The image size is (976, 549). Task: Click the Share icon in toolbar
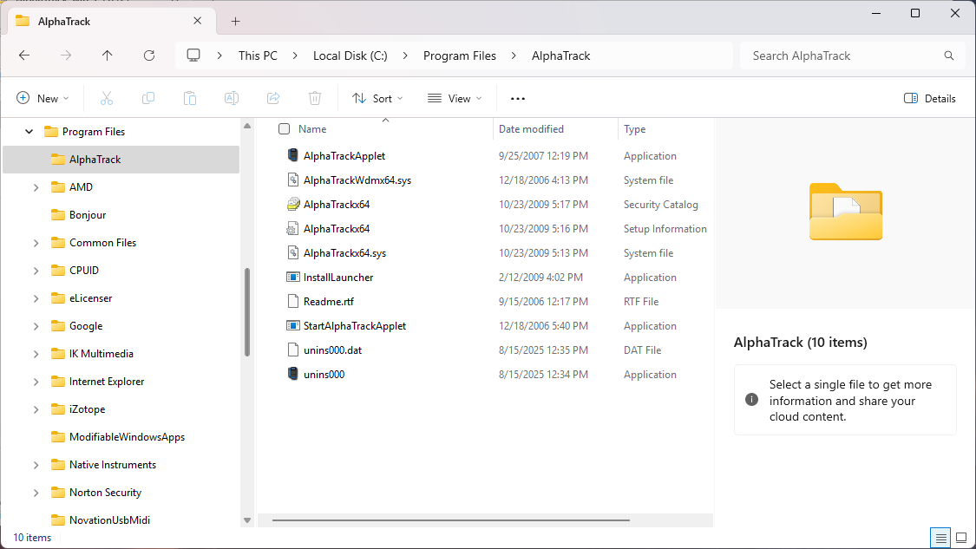click(273, 99)
